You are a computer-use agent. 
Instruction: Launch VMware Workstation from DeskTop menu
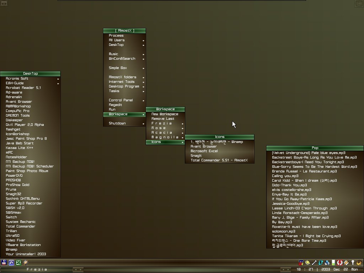coord(23,245)
